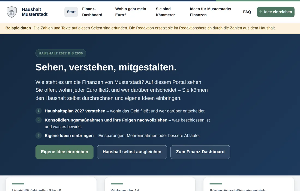Screen dimensions: 300x191
Task: Click the step number 1 circle
Action: [x=39, y=111]
